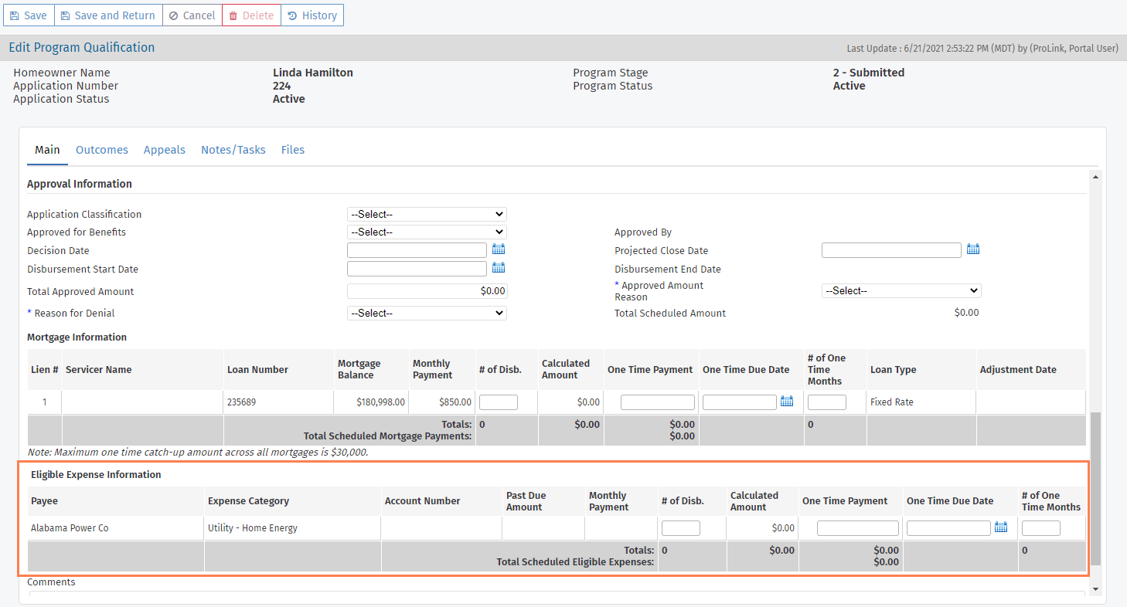Open calendar picker for Disbursement Start Date

click(499, 268)
